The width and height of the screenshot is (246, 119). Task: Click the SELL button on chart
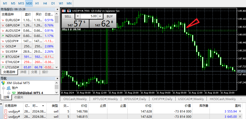click(68, 16)
